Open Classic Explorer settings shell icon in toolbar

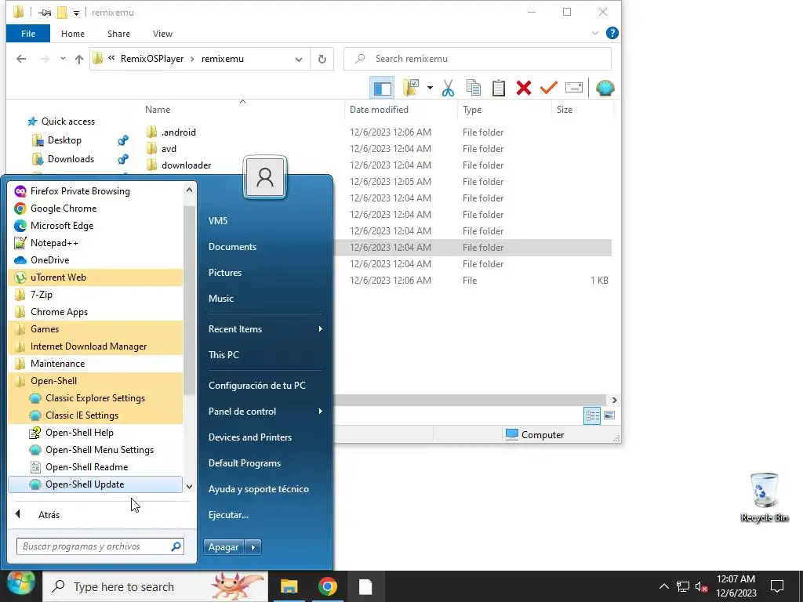(605, 88)
